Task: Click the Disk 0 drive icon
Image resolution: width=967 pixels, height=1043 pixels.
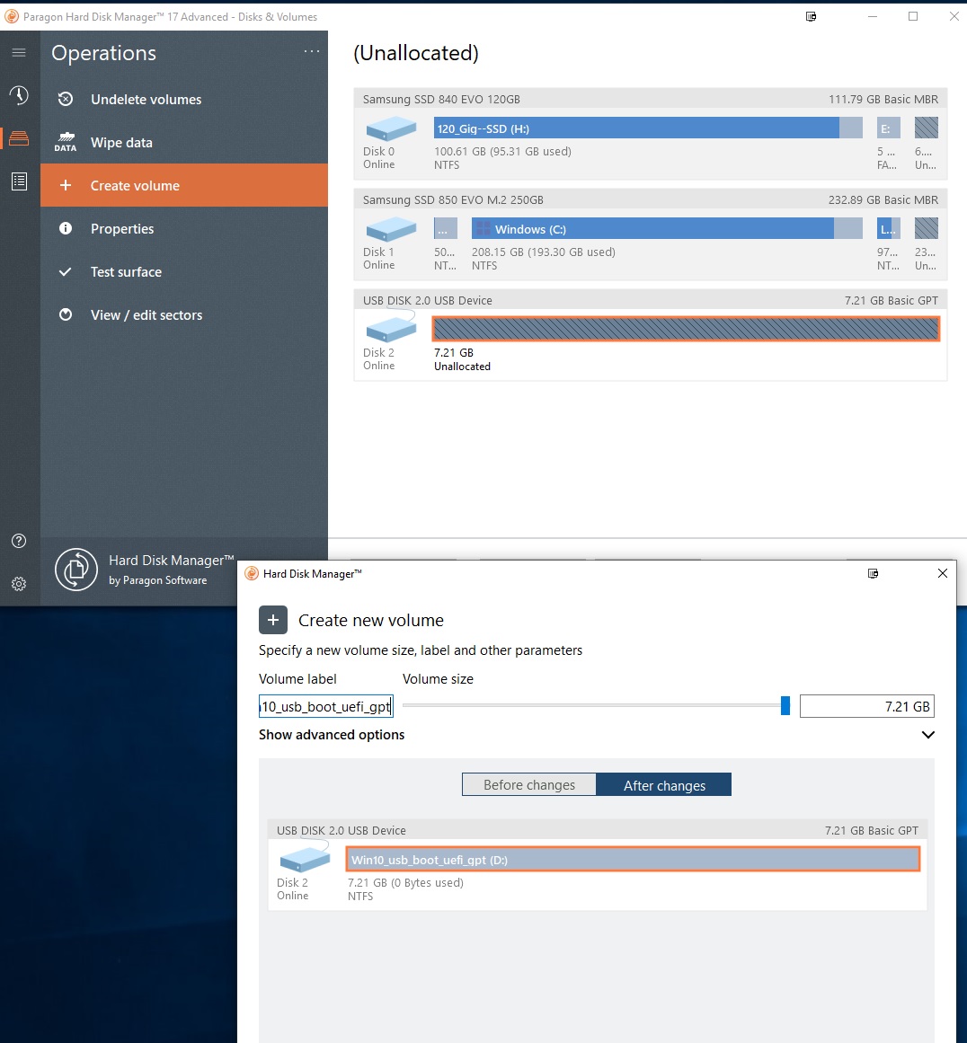Action: (x=391, y=128)
